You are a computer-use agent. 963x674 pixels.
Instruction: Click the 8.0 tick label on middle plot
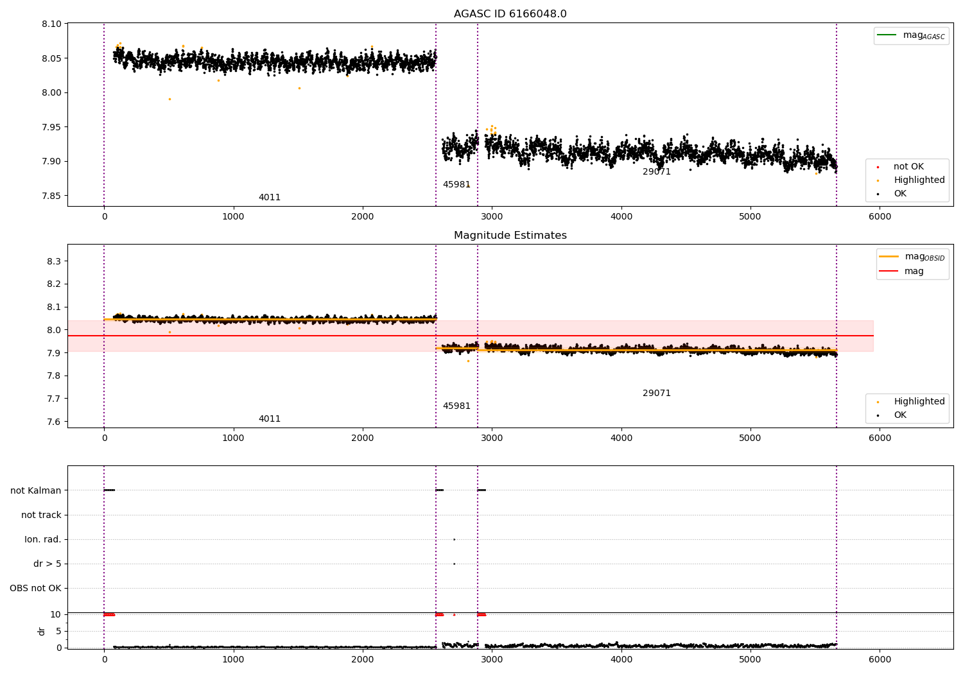click(54, 331)
